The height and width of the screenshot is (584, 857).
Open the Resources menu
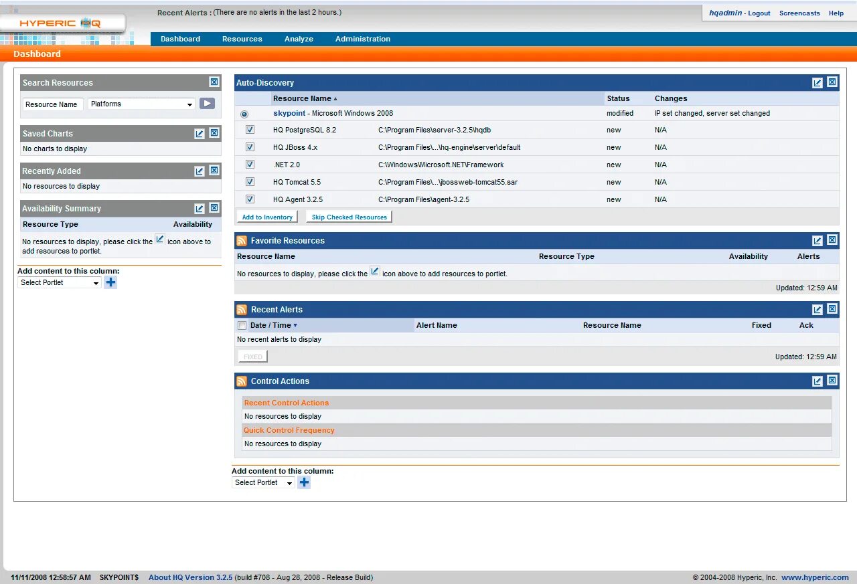[x=242, y=39]
